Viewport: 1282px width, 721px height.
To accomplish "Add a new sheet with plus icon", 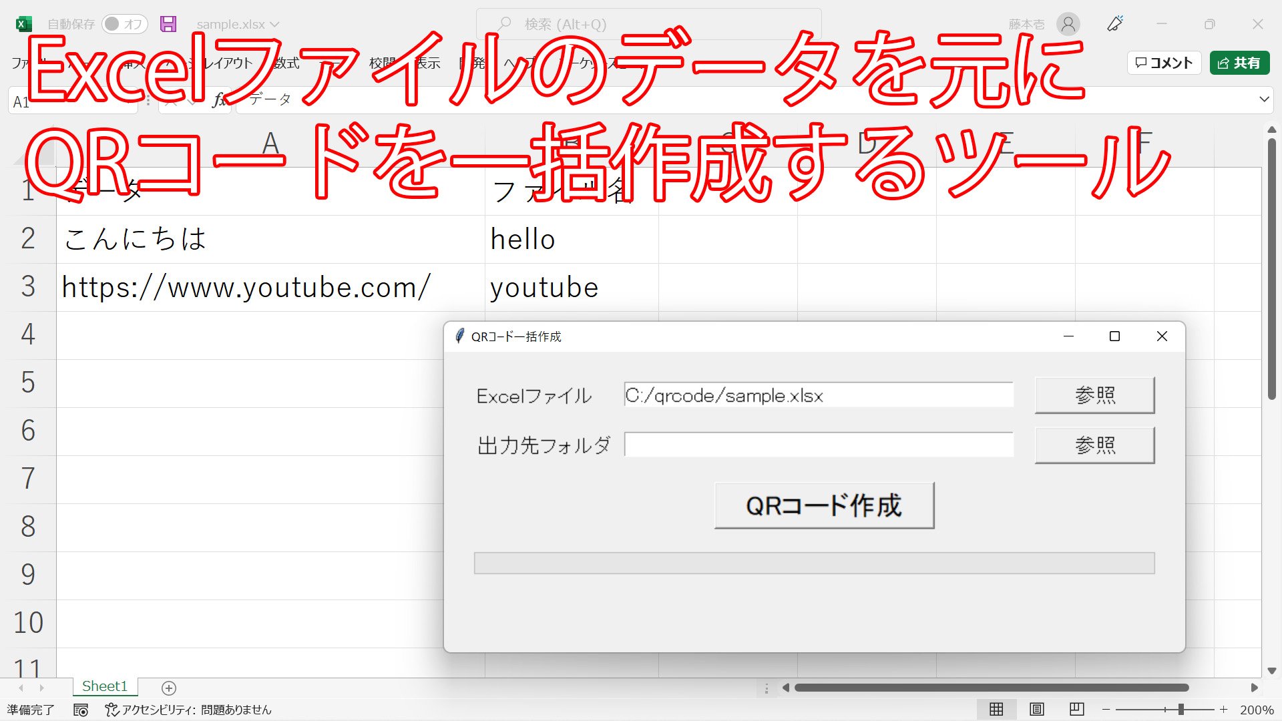I will click(x=169, y=688).
